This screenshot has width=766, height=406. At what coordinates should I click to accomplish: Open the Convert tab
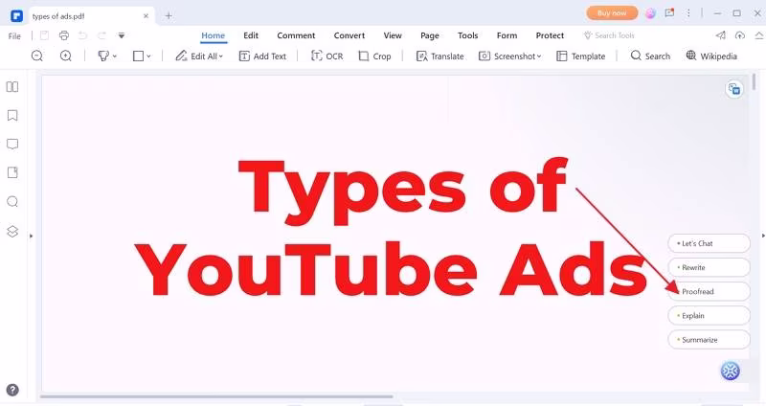pos(349,35)
